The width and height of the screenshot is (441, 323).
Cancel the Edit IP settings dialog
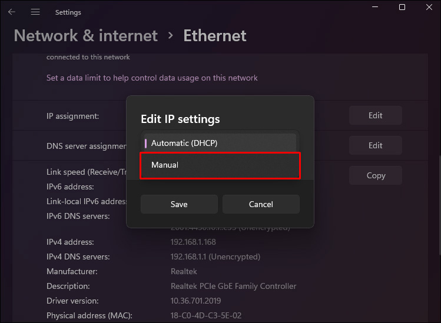261,204
